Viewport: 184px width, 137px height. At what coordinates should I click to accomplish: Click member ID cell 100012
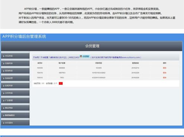tap(40, 78)
